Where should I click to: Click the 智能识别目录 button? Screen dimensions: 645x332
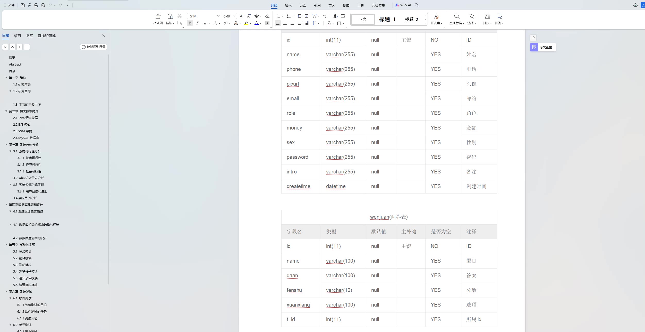tap(94, 47)
